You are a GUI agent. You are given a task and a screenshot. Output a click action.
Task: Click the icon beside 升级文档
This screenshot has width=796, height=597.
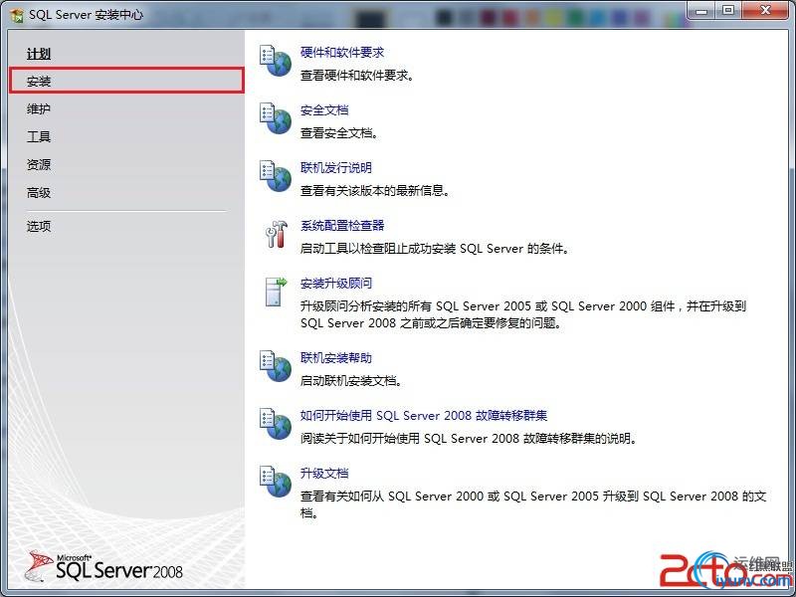pos(276,482)
